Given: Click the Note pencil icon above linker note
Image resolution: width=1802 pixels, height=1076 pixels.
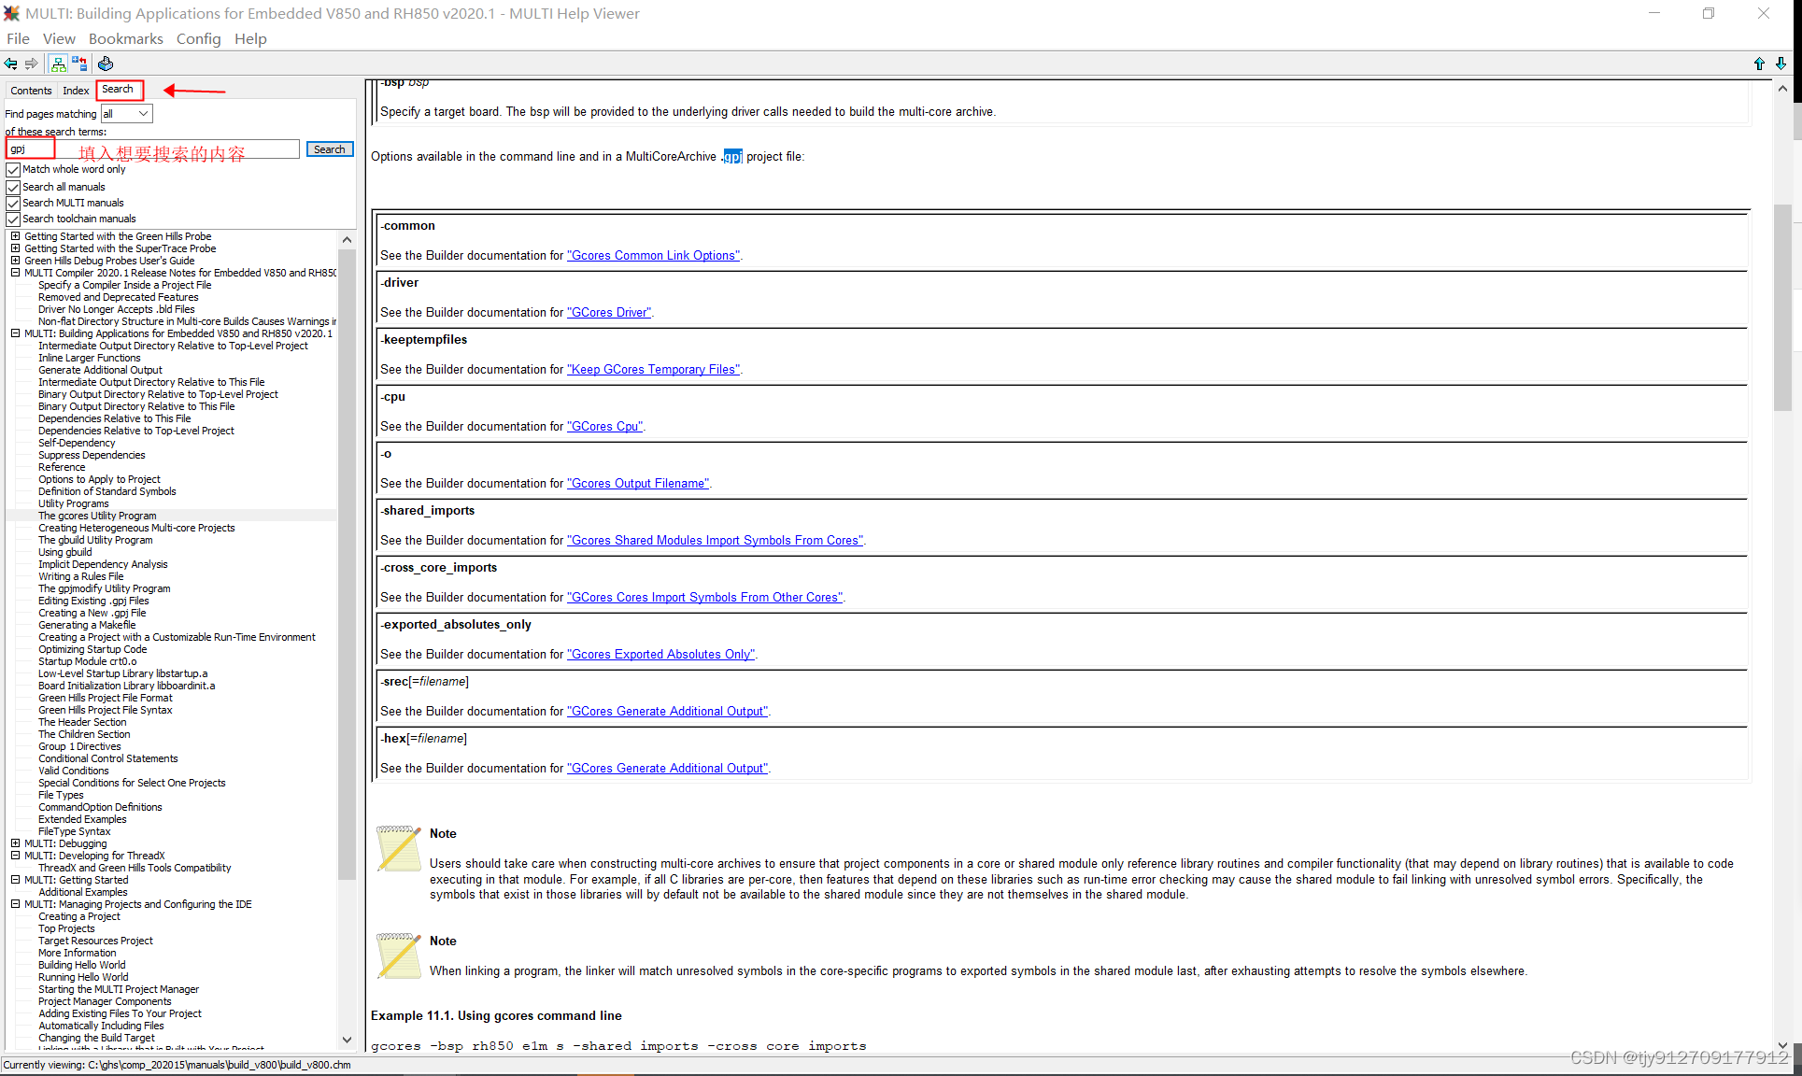Looking at the screenshot, I should [399, 956].
